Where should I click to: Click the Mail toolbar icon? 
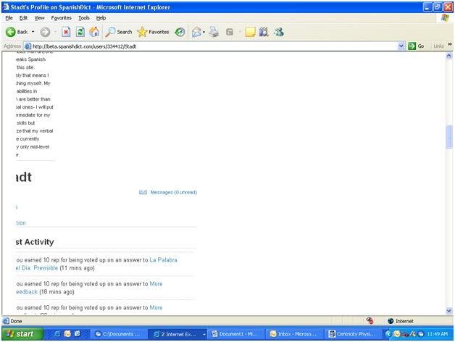[x=196, y=32]
